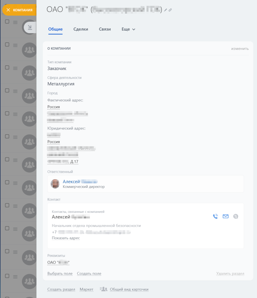The width and height of the screenshot is (257, 298).
Task: Click the Создать раздел link
Action: (61, 289)
